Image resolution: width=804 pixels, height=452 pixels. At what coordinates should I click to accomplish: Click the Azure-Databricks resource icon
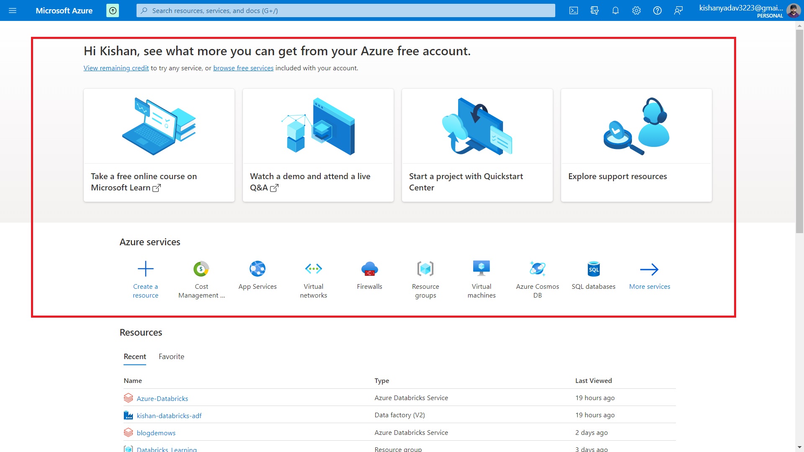point(129,398)
